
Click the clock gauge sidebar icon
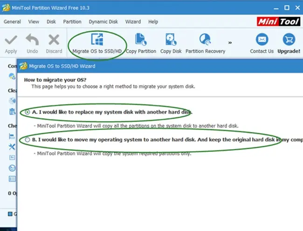coord(12,168)
